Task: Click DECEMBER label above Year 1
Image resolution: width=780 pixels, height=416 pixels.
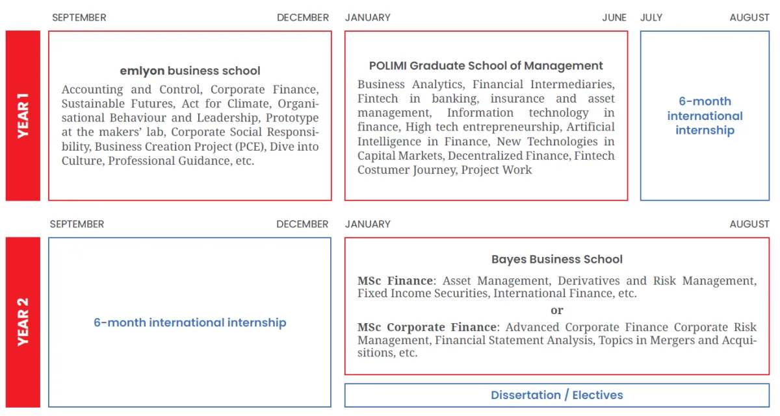Action: [x=303, y=18]
